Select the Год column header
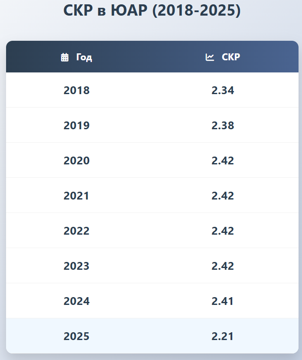The height and width of the screenshot is (360, 302). (77, 57)
